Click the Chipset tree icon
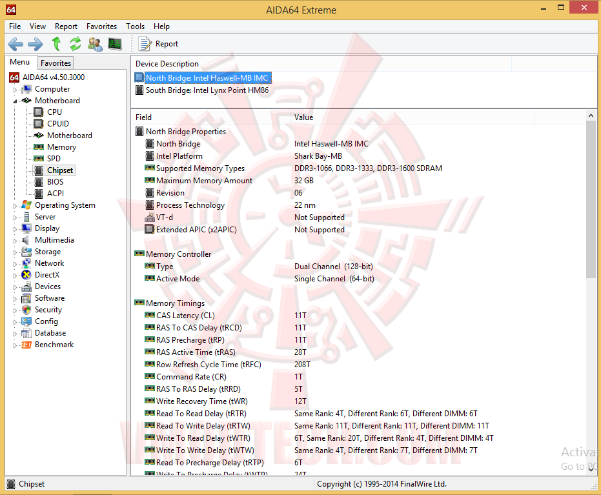Viewport: 601px width, 495px height. (38, 170)
